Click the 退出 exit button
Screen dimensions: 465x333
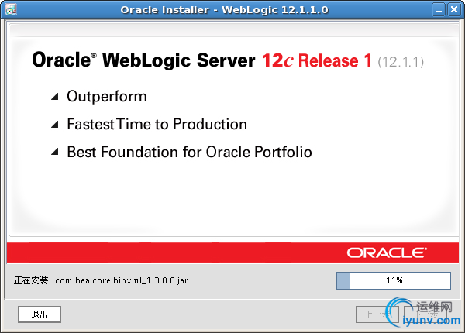tap(40, 314)
